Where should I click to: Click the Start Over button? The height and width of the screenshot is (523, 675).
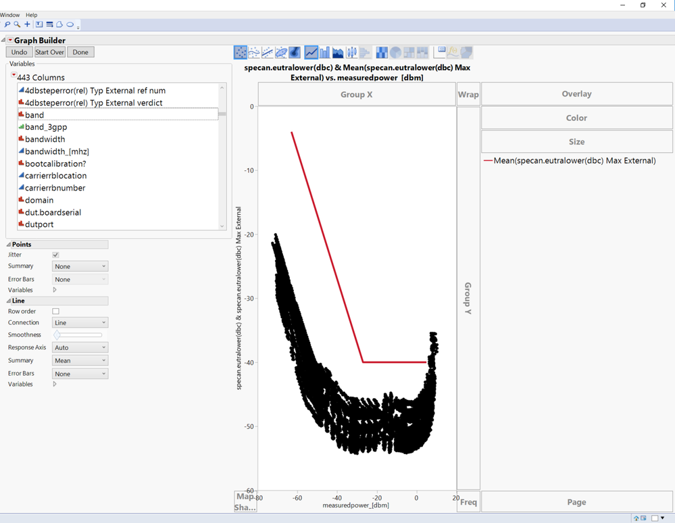(x=50, y=52)
